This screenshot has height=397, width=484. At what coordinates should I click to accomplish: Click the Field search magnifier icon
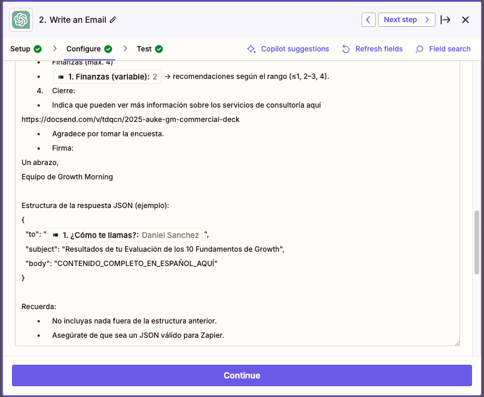pyautogui.click(x=419, y=49)
